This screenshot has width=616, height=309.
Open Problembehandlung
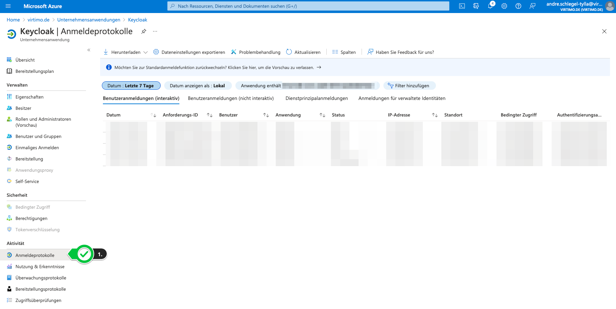[255, 52]
